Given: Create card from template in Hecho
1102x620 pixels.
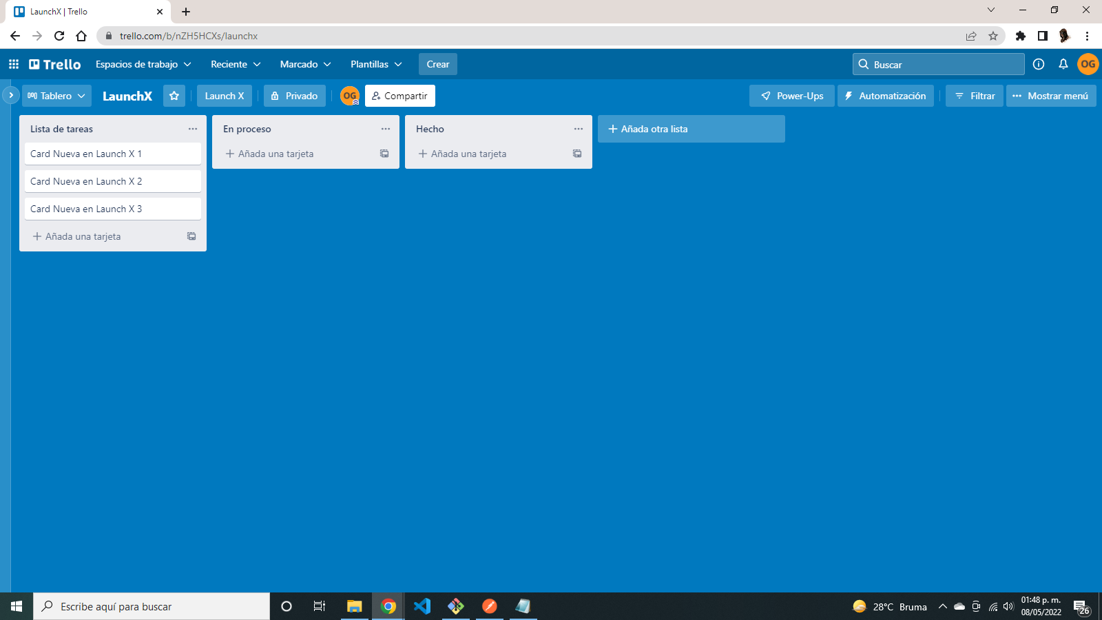Looking at the screenshot, I should tap(577, 154).
